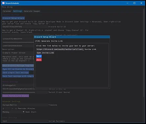Click the Twitch Client Secret masked field
The image size is (146, 124).
click(x=25, y=92)
